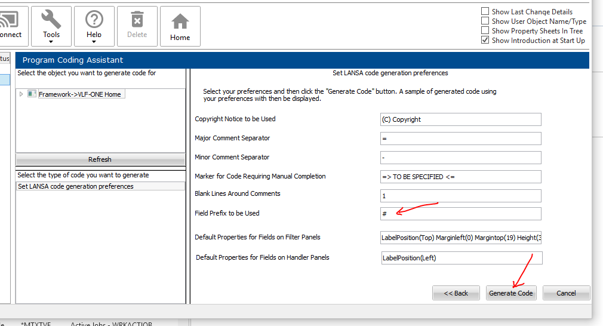
Task: Click the Field Prefix to be Used input
Action: [461, 214]
